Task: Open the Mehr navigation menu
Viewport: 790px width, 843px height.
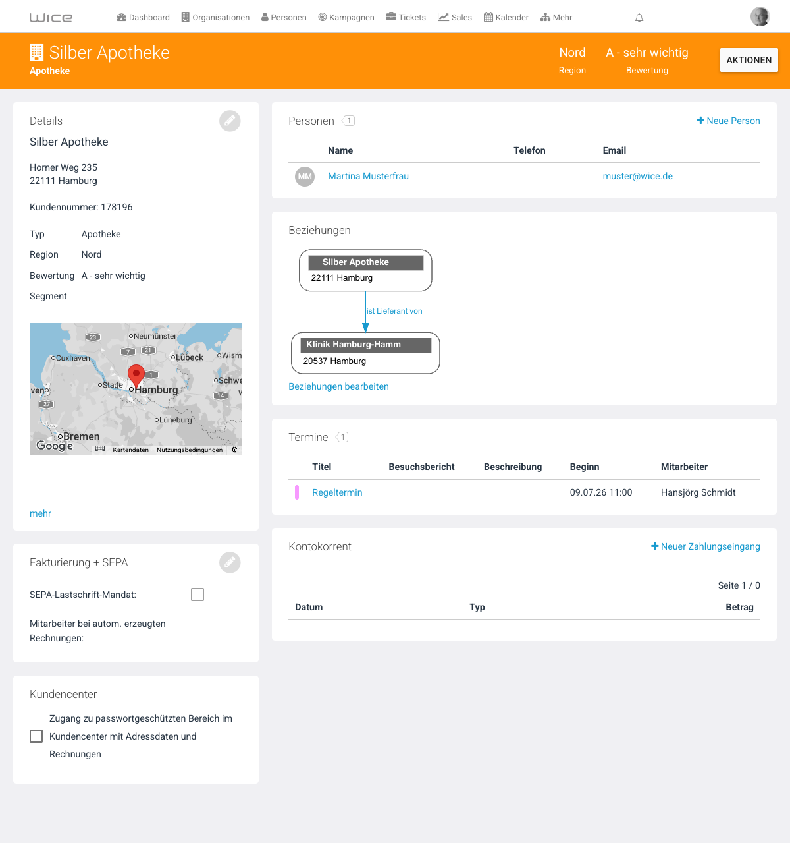Action: 556,18
